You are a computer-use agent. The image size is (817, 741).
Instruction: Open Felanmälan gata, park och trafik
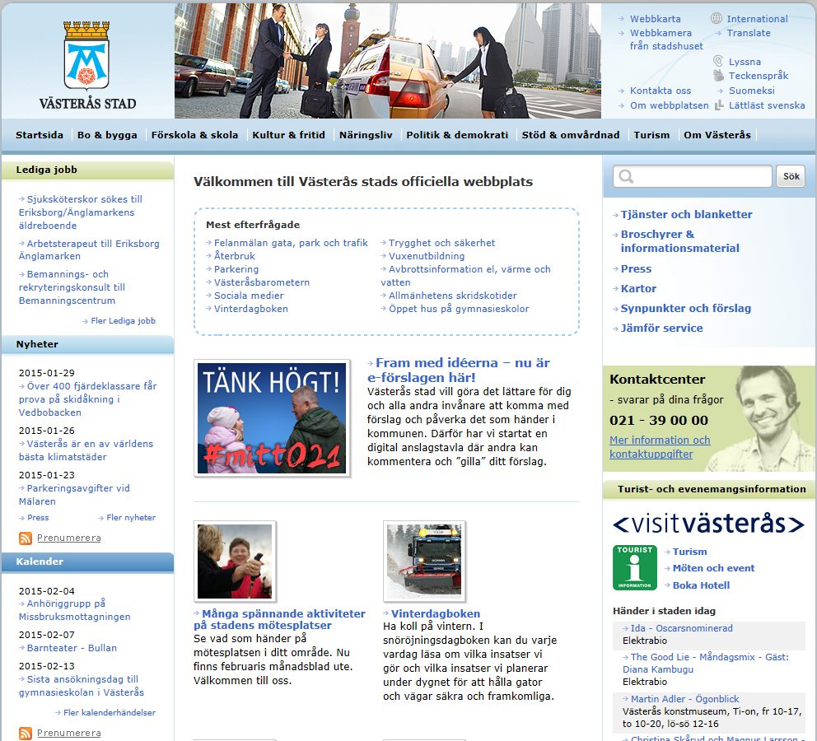[291, 243]
